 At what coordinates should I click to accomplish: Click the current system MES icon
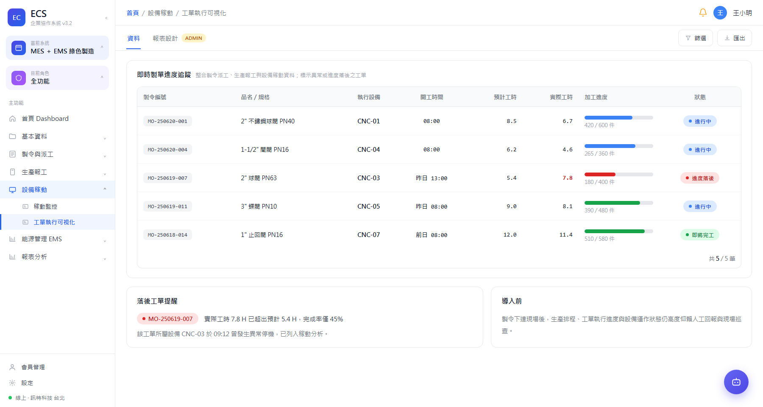[19, 48]
